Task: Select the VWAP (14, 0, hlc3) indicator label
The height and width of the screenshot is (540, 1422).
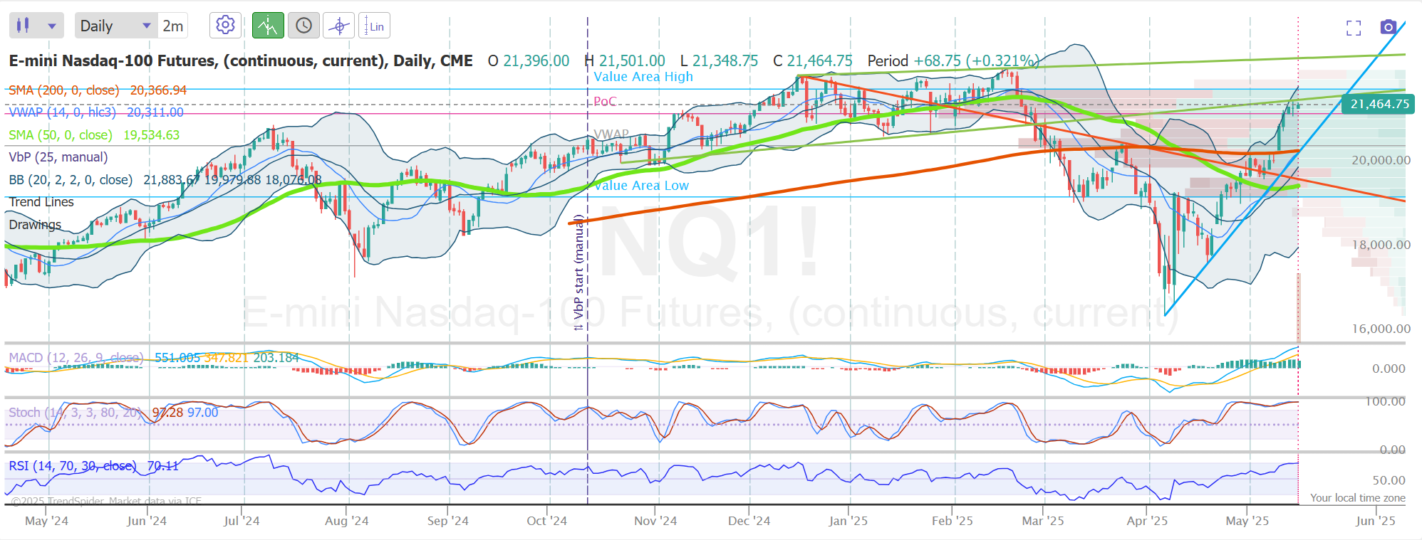Action: [x=62, y=112]
